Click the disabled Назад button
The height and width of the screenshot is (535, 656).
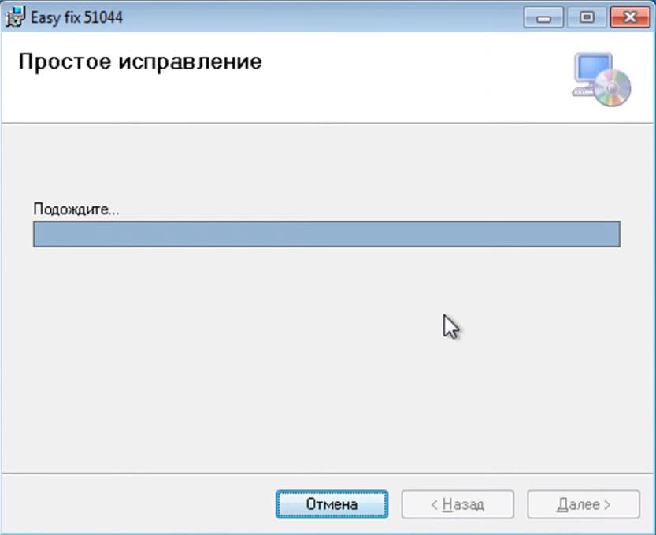458,504
